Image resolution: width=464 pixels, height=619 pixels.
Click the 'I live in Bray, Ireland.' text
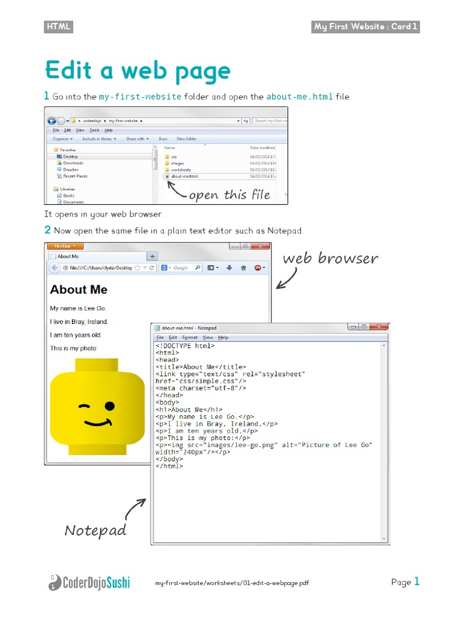pyautogui.click(x=79, y=322)
